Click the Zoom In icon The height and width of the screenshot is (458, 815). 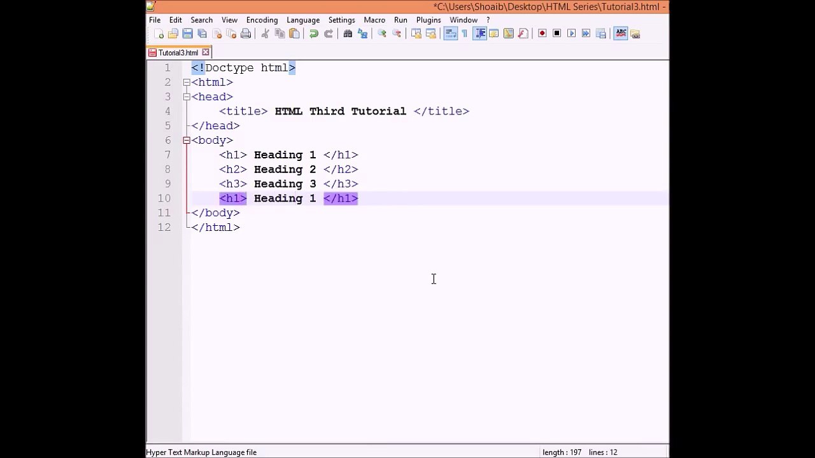click(x=382, y=34)
